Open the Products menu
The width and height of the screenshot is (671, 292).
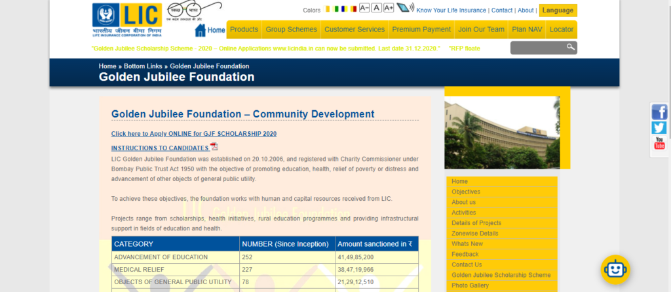pos(244,30)
